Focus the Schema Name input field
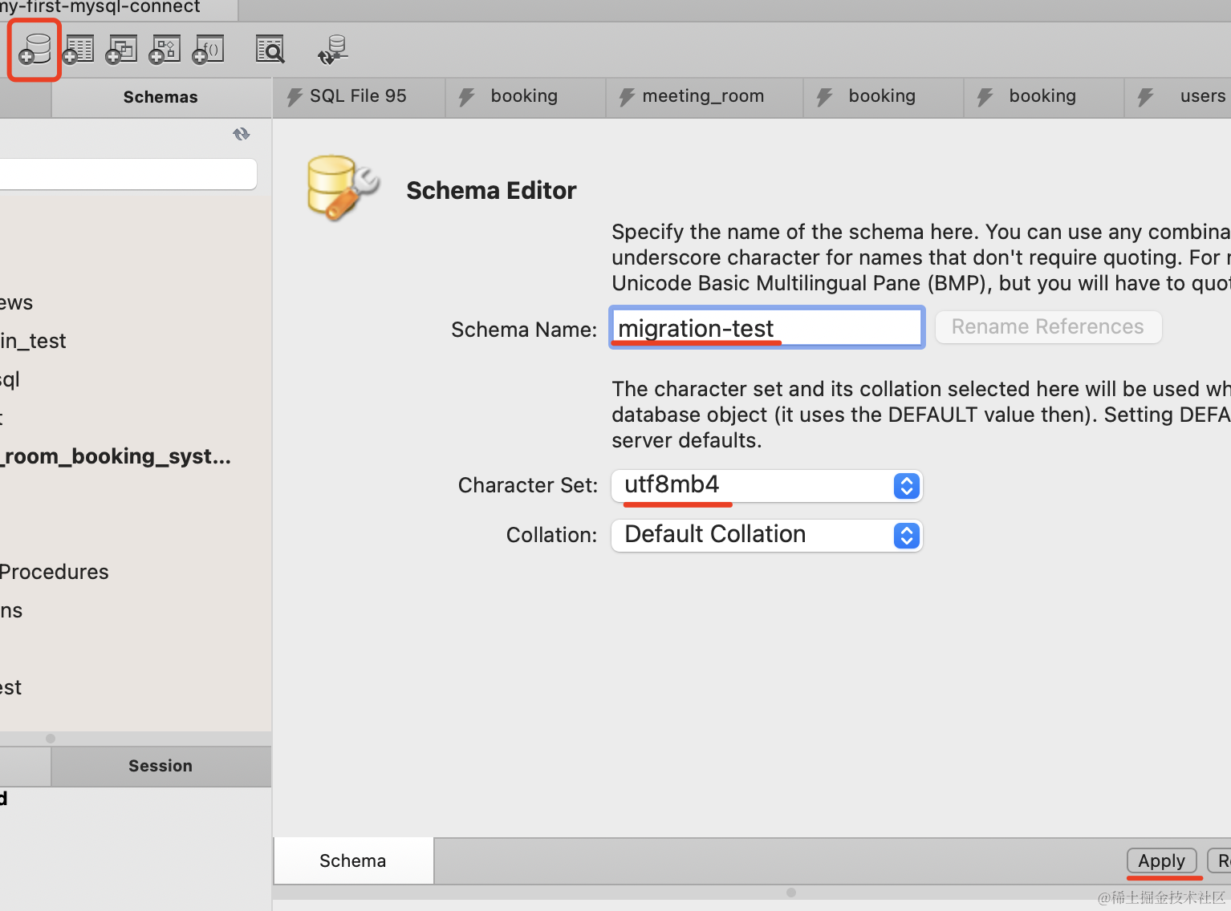Screen dimensions: 1231x911 click(x=767, y=327)
